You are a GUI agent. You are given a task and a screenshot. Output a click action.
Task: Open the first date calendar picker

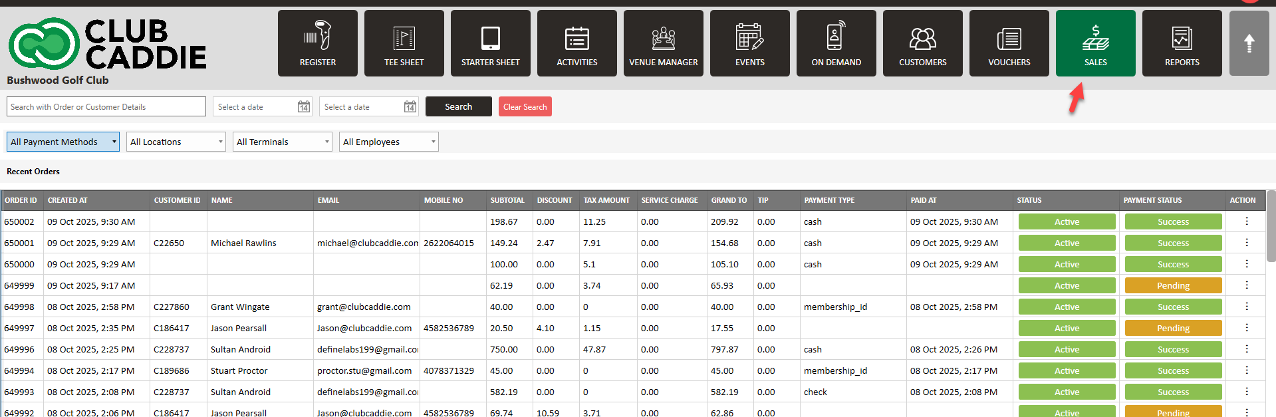click(303, 107)
